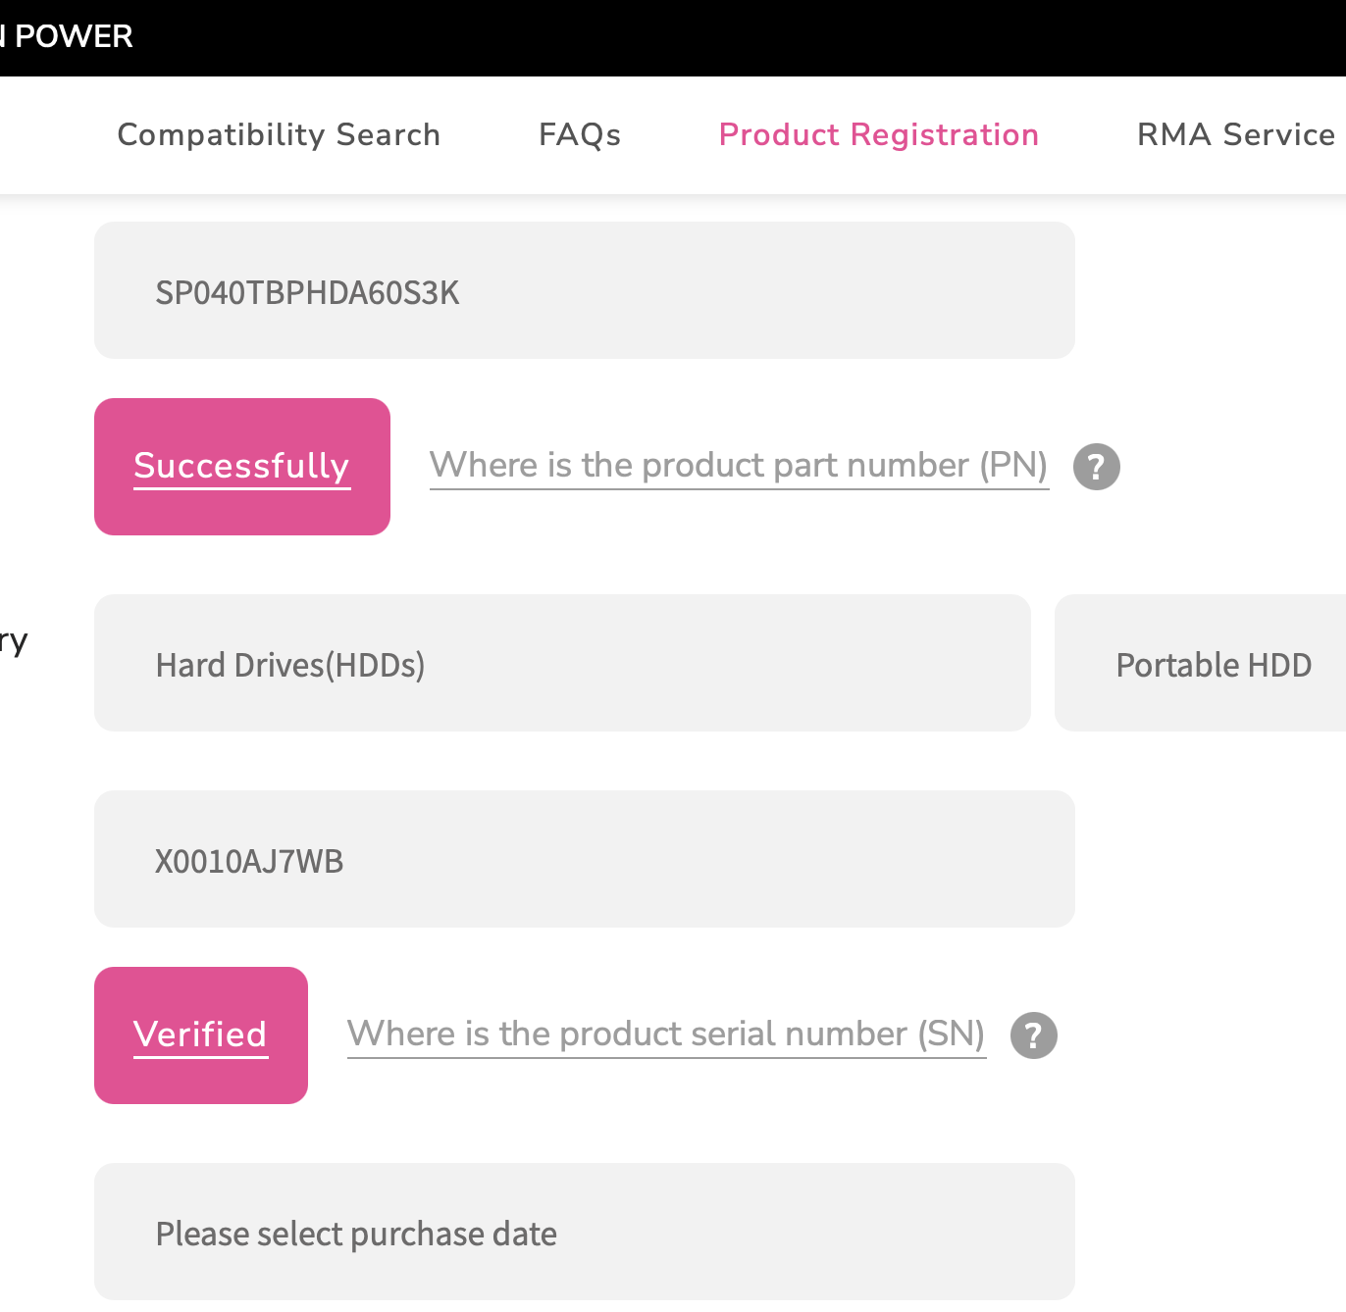Open 'Where is the product part number' link

739,466
